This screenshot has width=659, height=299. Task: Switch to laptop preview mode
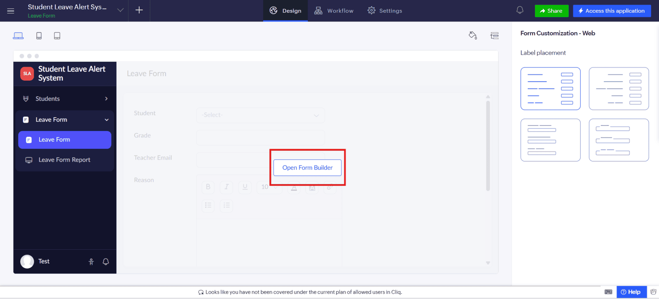click(x=18, y=36)
